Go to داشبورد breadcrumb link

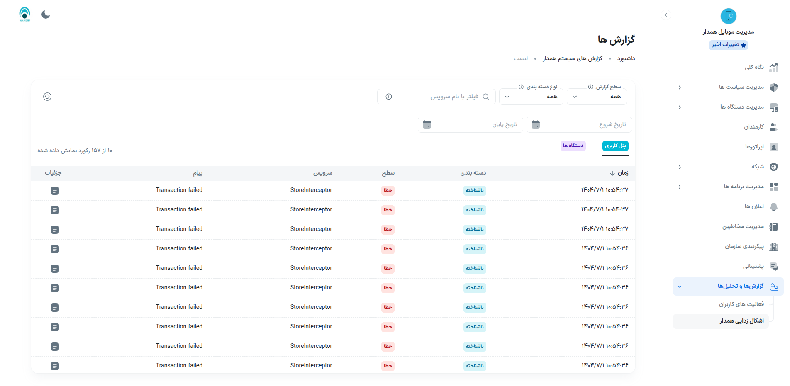pos(626,58)
